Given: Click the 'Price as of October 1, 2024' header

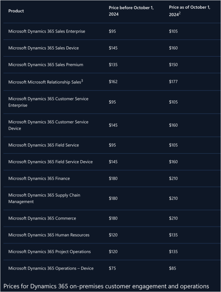Looking at the screenshot, I should tap(189, 11).
